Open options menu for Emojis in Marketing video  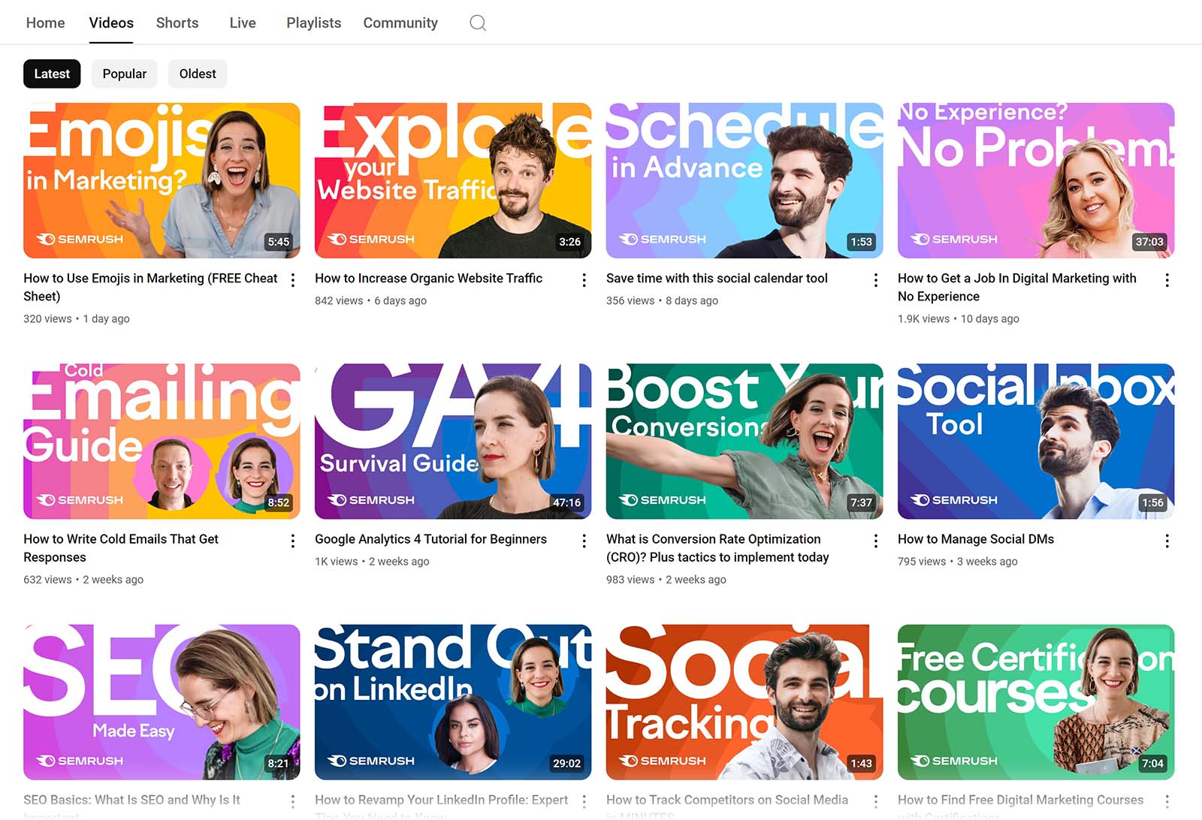click(x=293, y=280)
